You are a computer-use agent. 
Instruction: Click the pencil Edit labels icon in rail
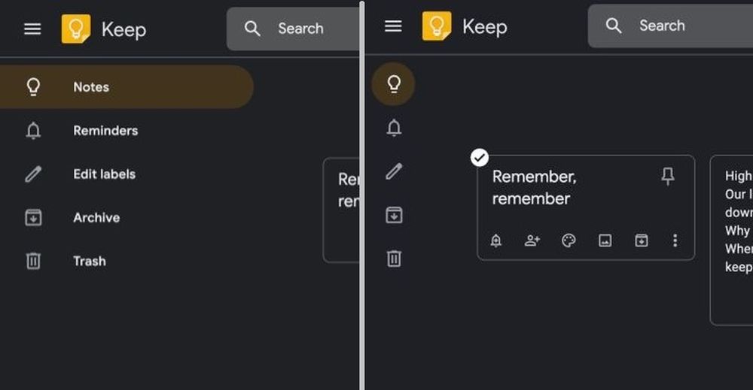pyautogui.click(x=393, y=172)
